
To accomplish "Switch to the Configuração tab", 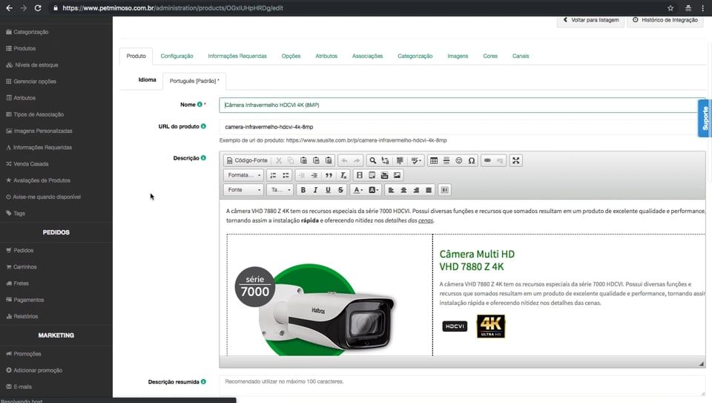I will click(x=177, y=56).
